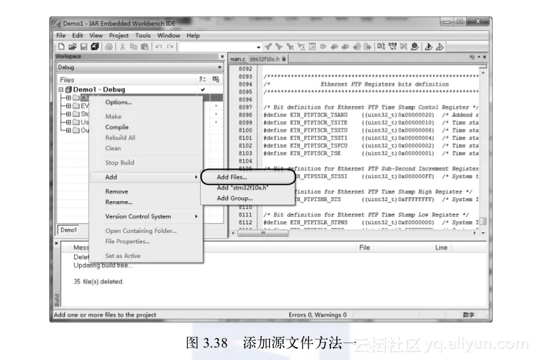Close the Build messages panel
536x360 pixels.
[56, 244]
